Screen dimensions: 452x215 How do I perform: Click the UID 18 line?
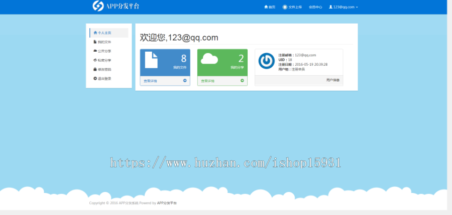(285, 60)
